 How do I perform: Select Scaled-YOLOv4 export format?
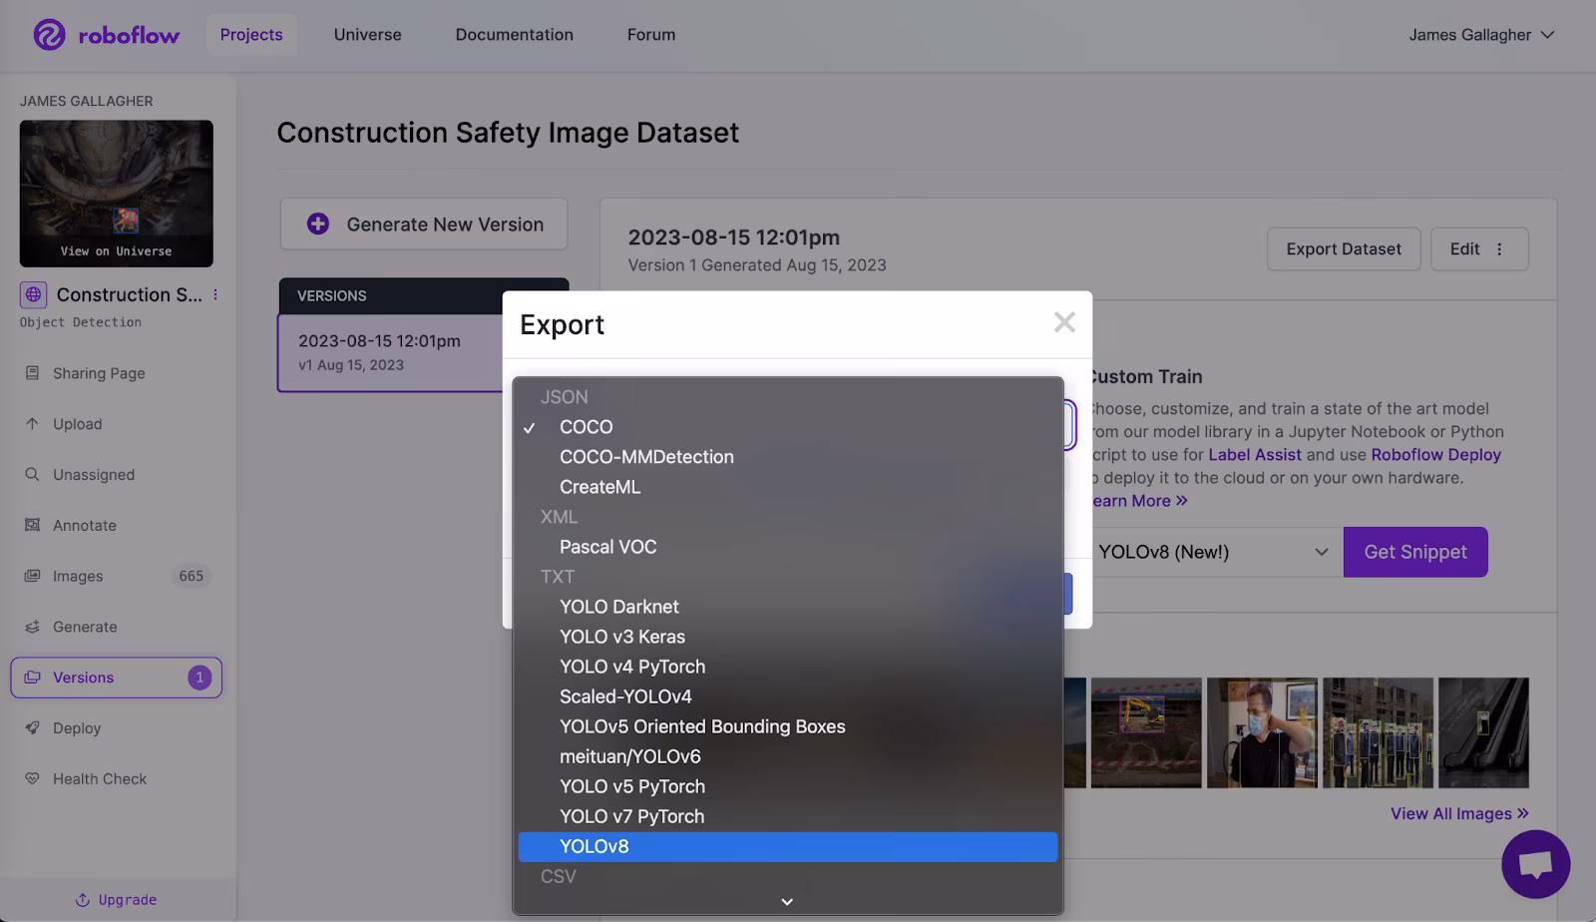click(788, 696)
